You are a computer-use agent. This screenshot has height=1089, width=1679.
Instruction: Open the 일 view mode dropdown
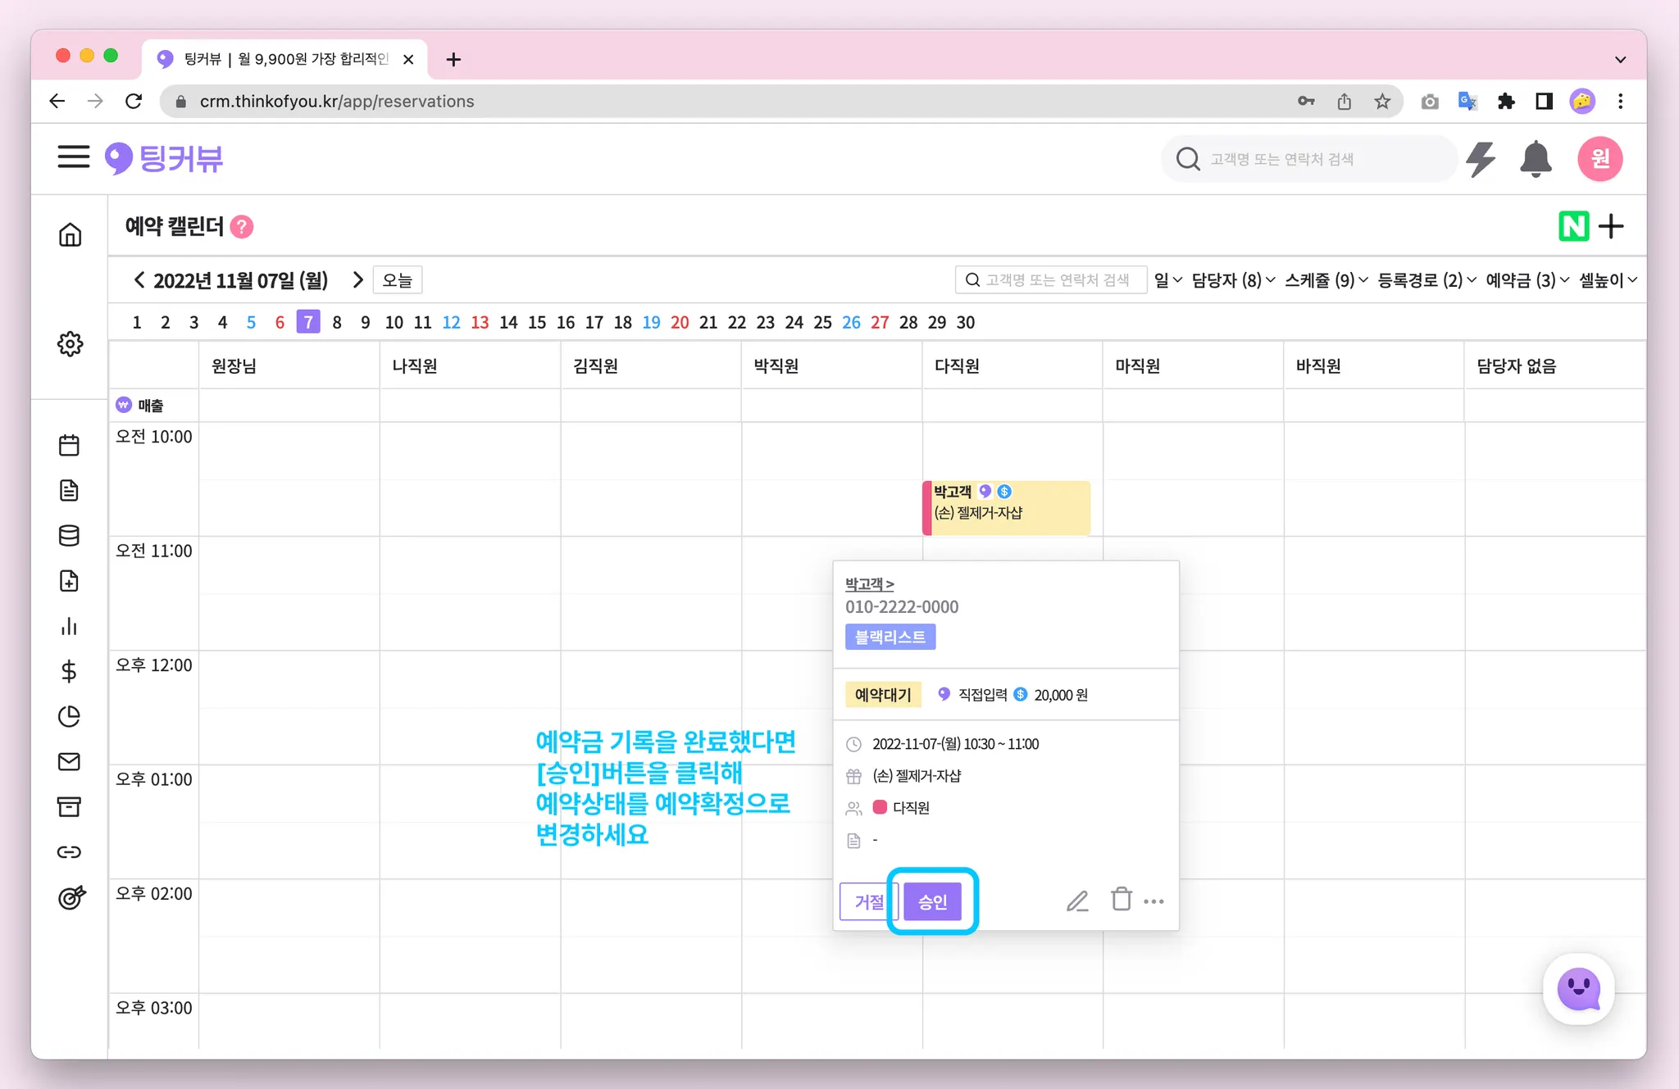click(1167, 280)
